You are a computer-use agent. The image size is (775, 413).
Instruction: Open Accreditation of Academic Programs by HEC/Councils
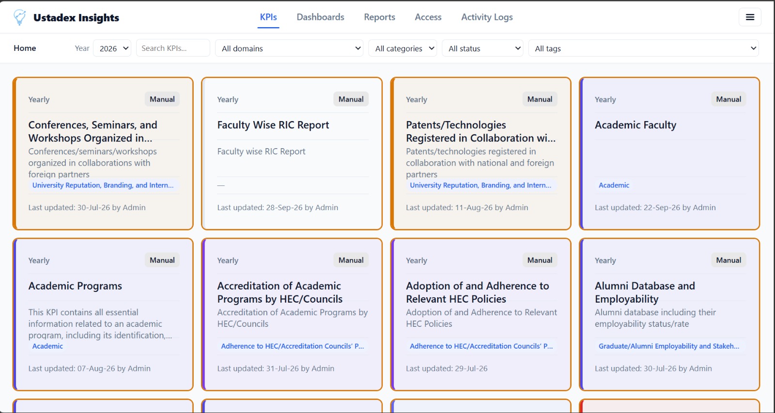point(292,314)
